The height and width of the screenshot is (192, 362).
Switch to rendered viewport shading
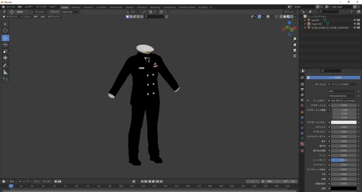[x=292, y=17]
